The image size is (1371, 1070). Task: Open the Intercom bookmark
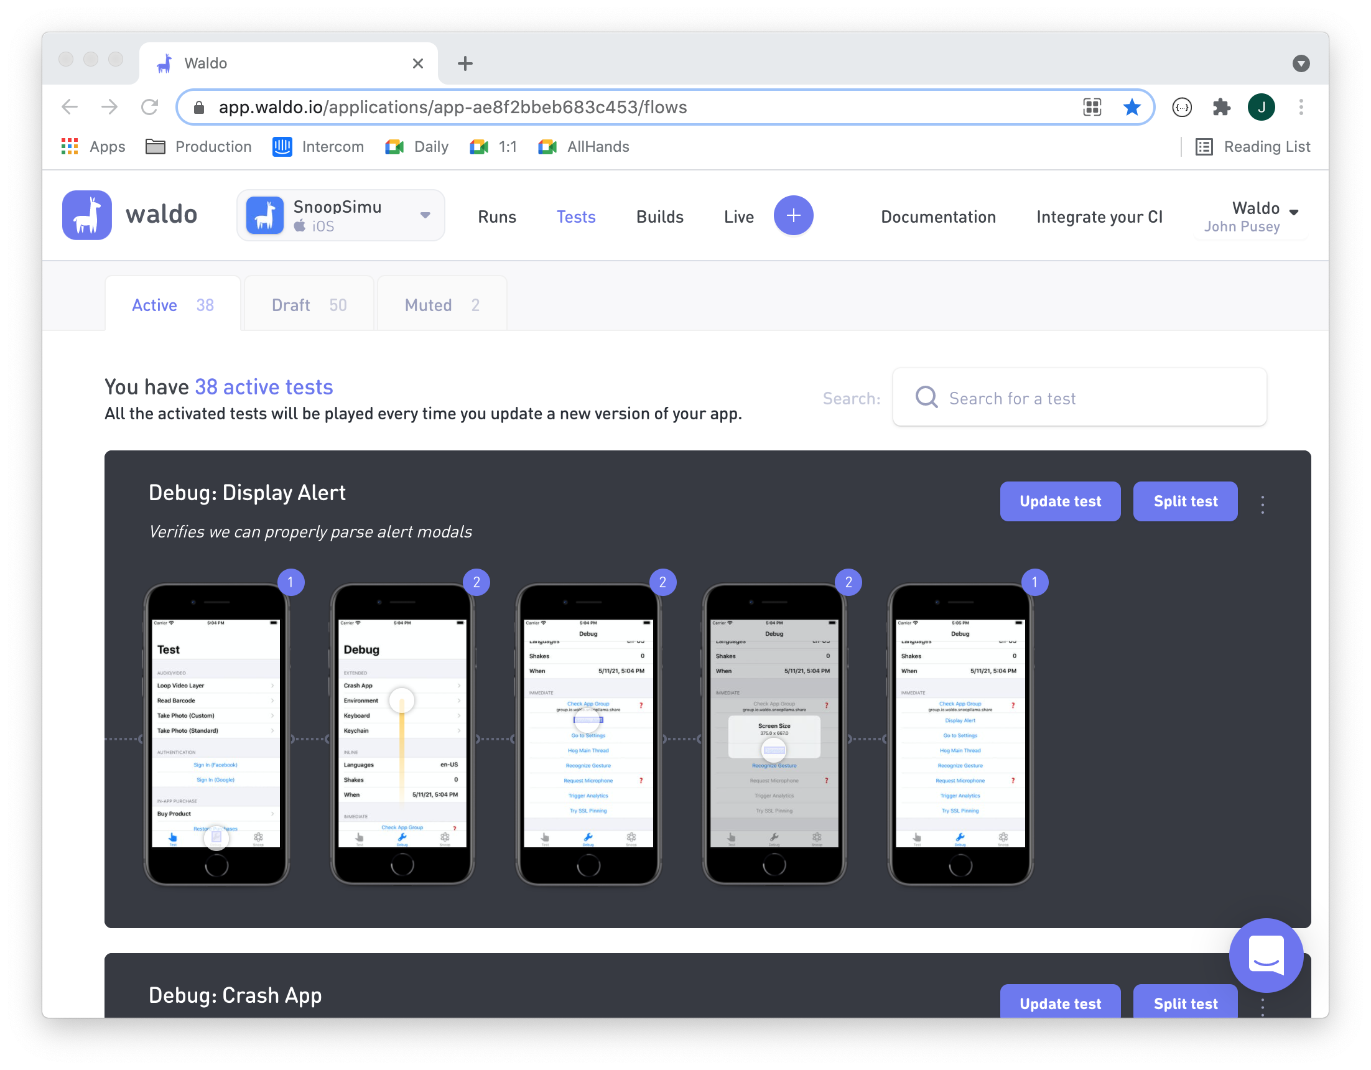tap(318, 146)
